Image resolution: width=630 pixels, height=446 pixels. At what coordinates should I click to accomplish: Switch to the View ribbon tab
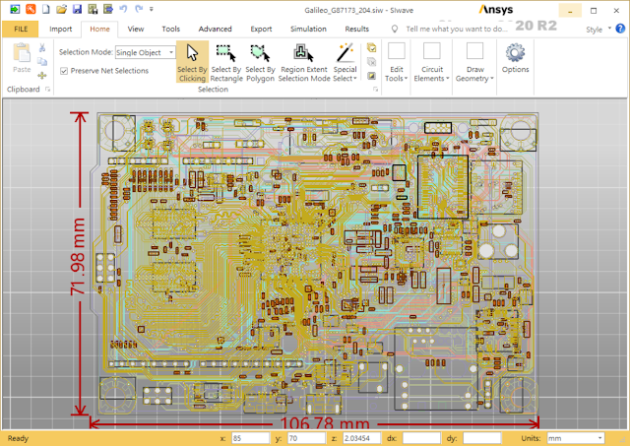[x=136, y=29]
